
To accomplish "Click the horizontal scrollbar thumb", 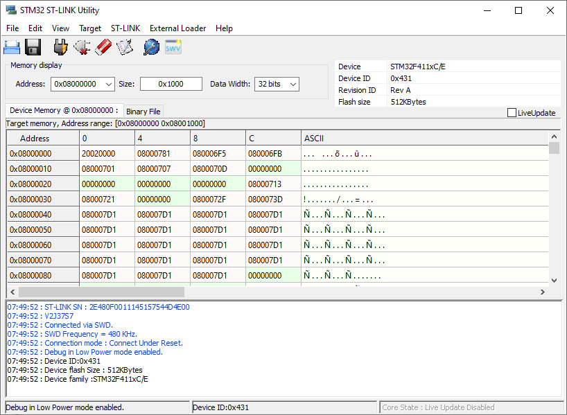I will tap(101, 292).
